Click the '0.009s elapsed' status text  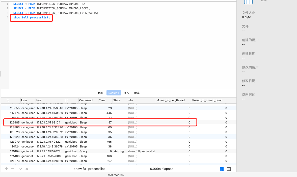point(162,169)
